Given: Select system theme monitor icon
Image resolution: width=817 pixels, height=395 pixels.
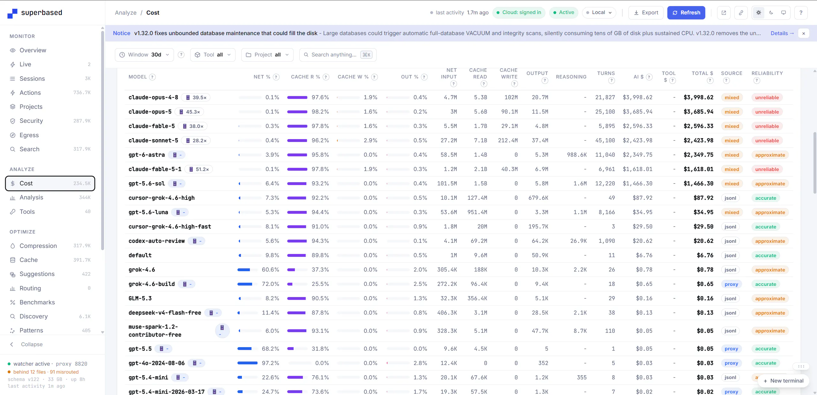Looking at the screenshot, I should click(x=783, y=13).
